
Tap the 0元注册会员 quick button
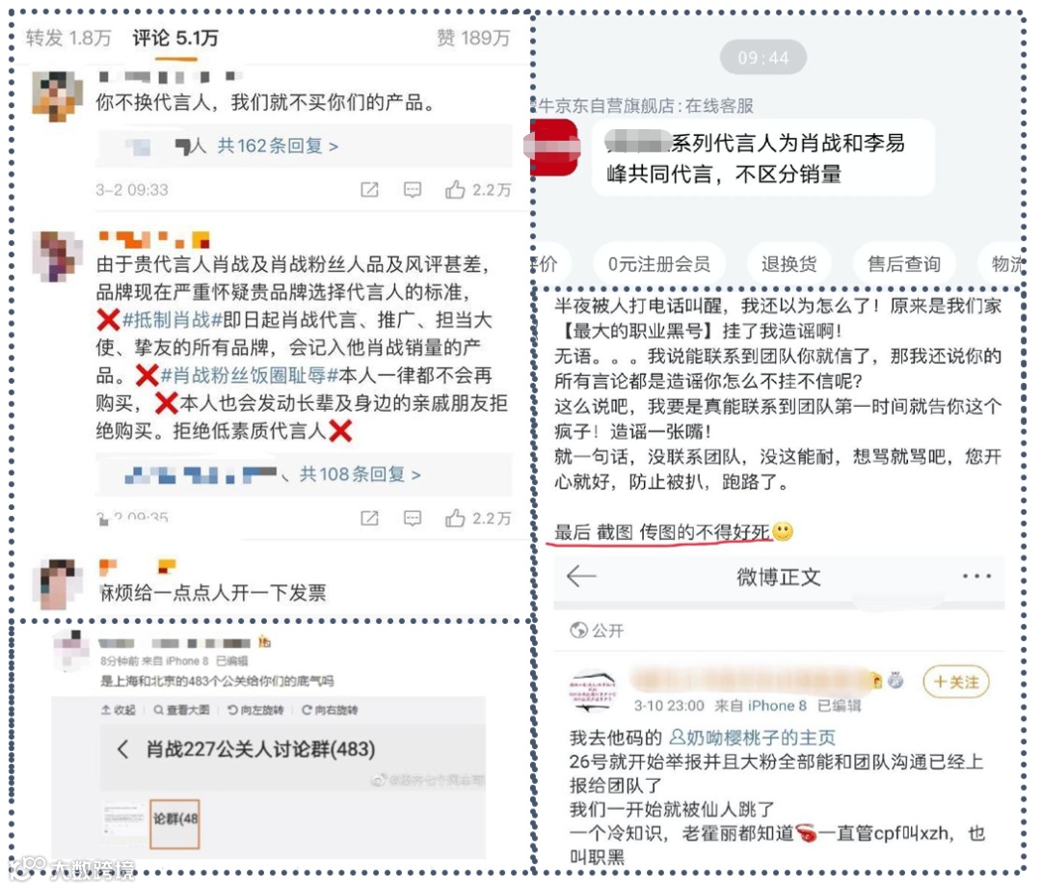pos(658,264)
